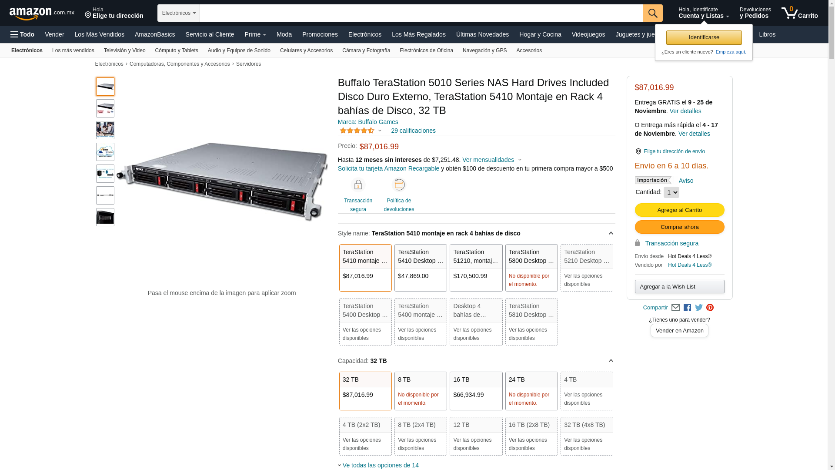Select TeraStation 51210 style at $170,500.99

(x=476, y=268)
